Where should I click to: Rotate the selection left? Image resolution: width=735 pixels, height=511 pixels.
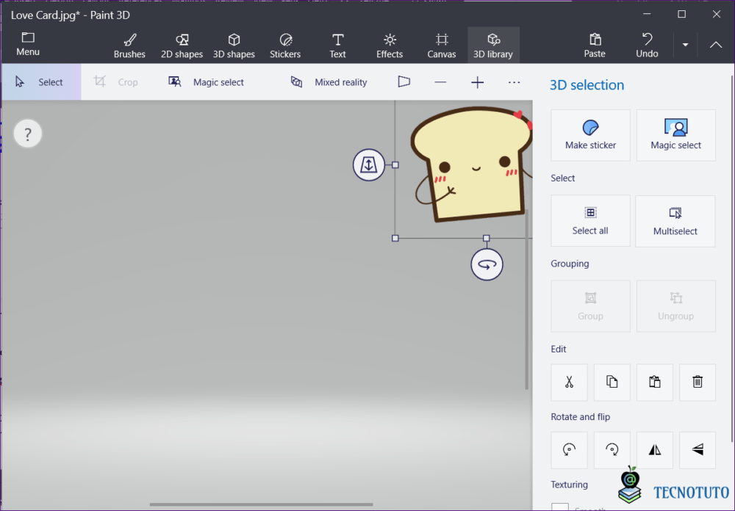pos(569,450)
